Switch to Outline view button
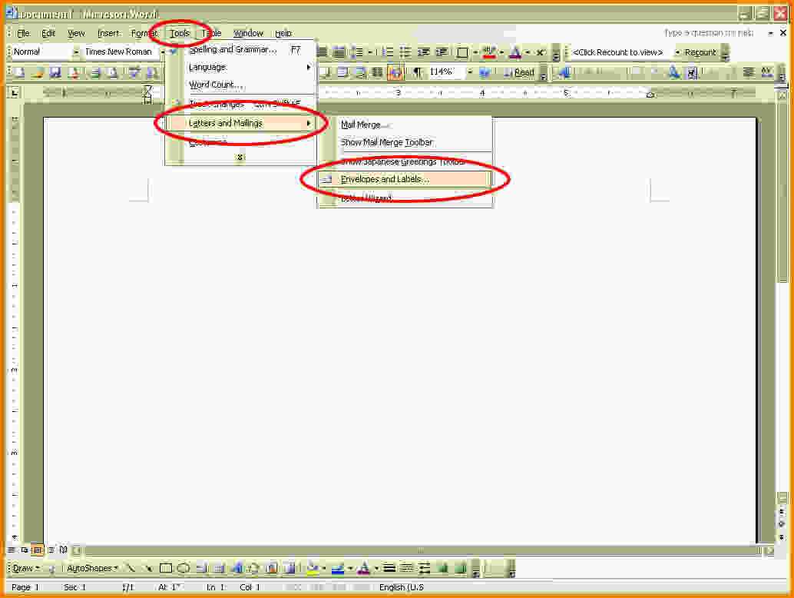The width and height of the screenshot is (794, 598). pyautogui.click(x=51, y=550)
